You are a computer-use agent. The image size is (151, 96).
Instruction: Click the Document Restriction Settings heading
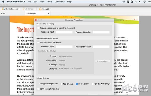pos(47,38)
